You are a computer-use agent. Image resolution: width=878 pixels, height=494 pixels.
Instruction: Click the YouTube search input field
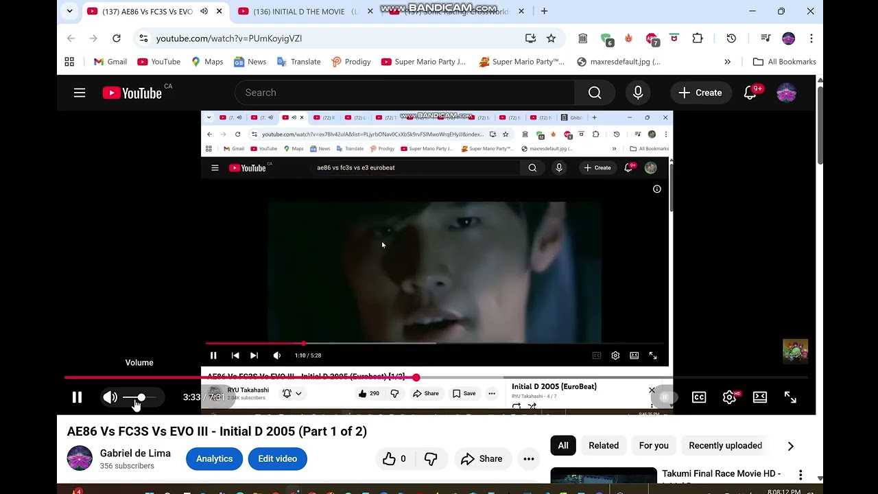(x=405, y=93)
